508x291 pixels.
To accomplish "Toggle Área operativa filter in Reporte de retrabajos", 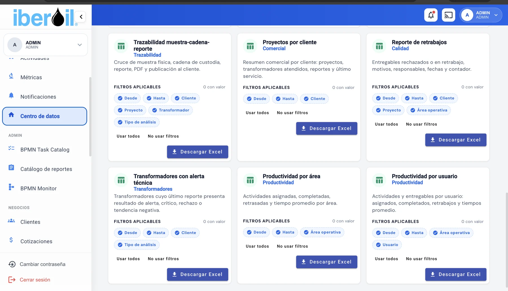I will click(429, 110).
